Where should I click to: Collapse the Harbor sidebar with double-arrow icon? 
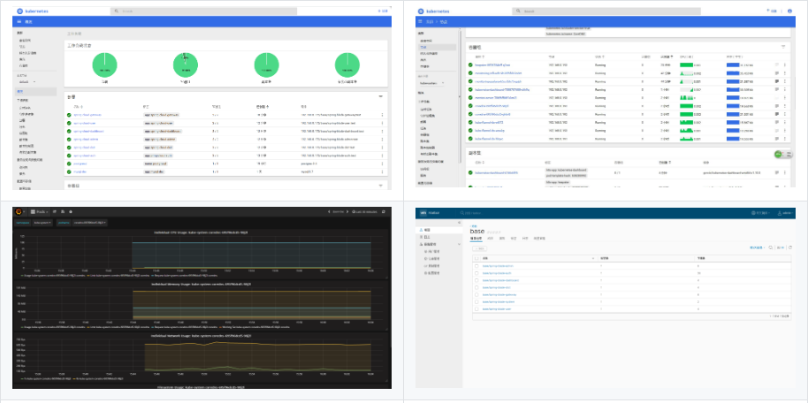(459, 222)
